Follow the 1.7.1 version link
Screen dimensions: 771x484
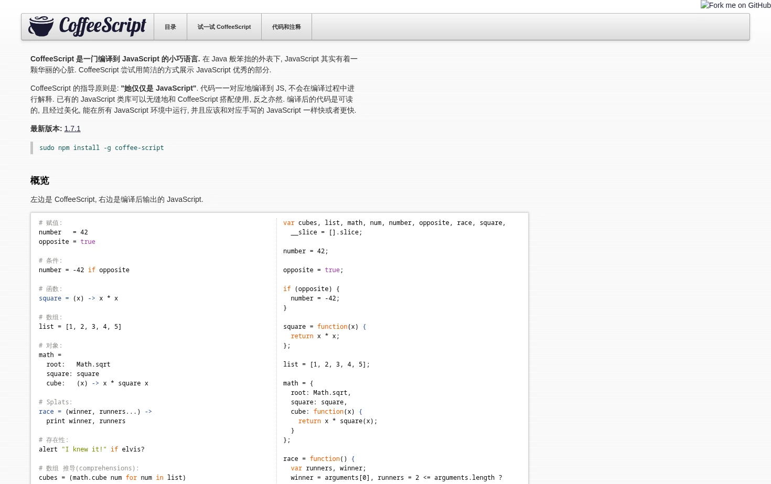pos(72,128)
